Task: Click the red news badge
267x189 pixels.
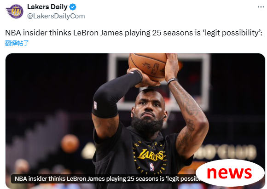Action: tap(230, 172)
